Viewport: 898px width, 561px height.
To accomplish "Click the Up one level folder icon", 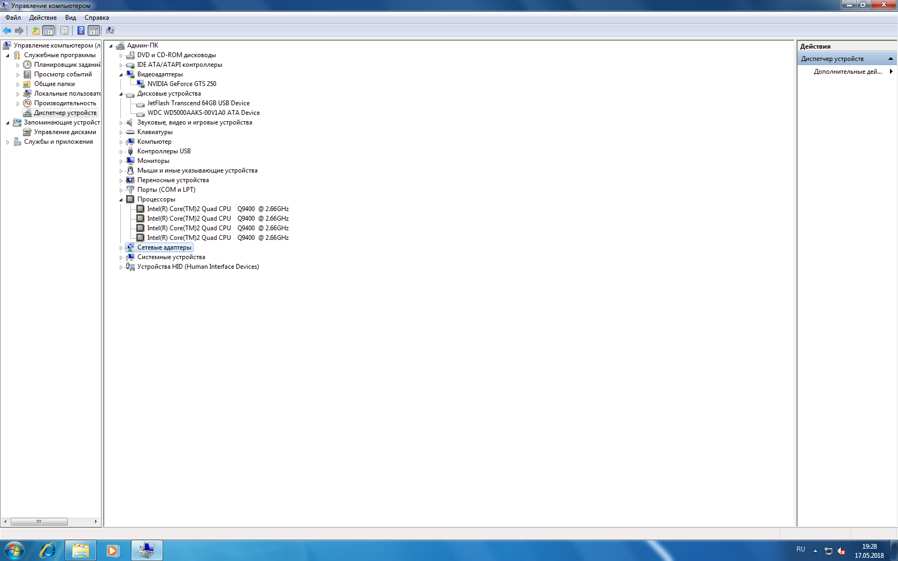I will [35, 30].
